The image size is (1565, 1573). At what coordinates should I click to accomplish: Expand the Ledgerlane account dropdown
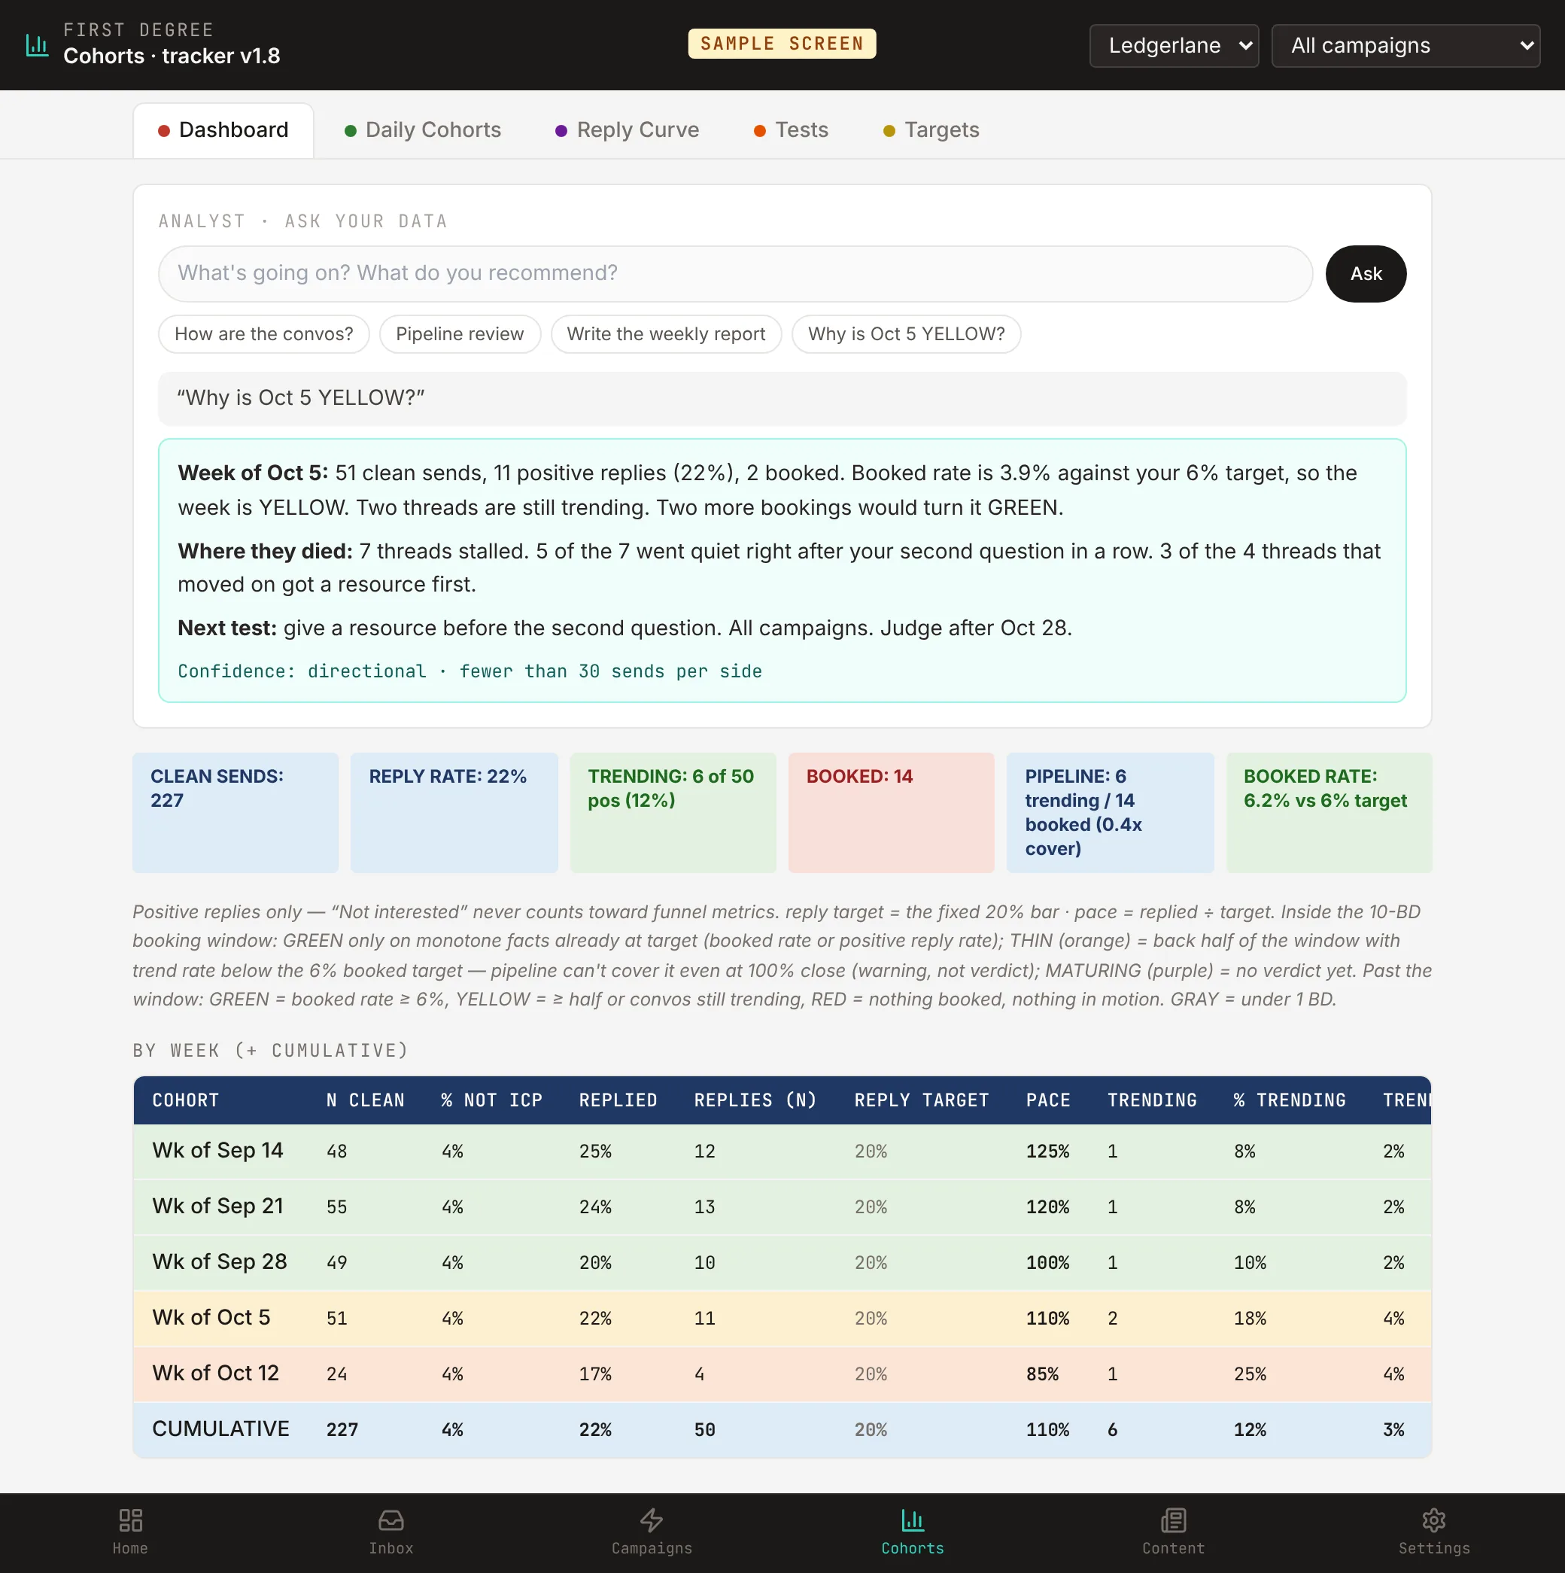(x=1174, y=46)
